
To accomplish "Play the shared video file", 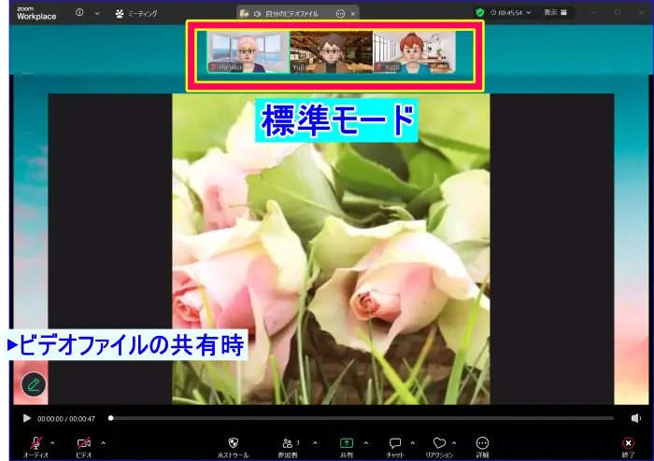I will click(26, 418).
